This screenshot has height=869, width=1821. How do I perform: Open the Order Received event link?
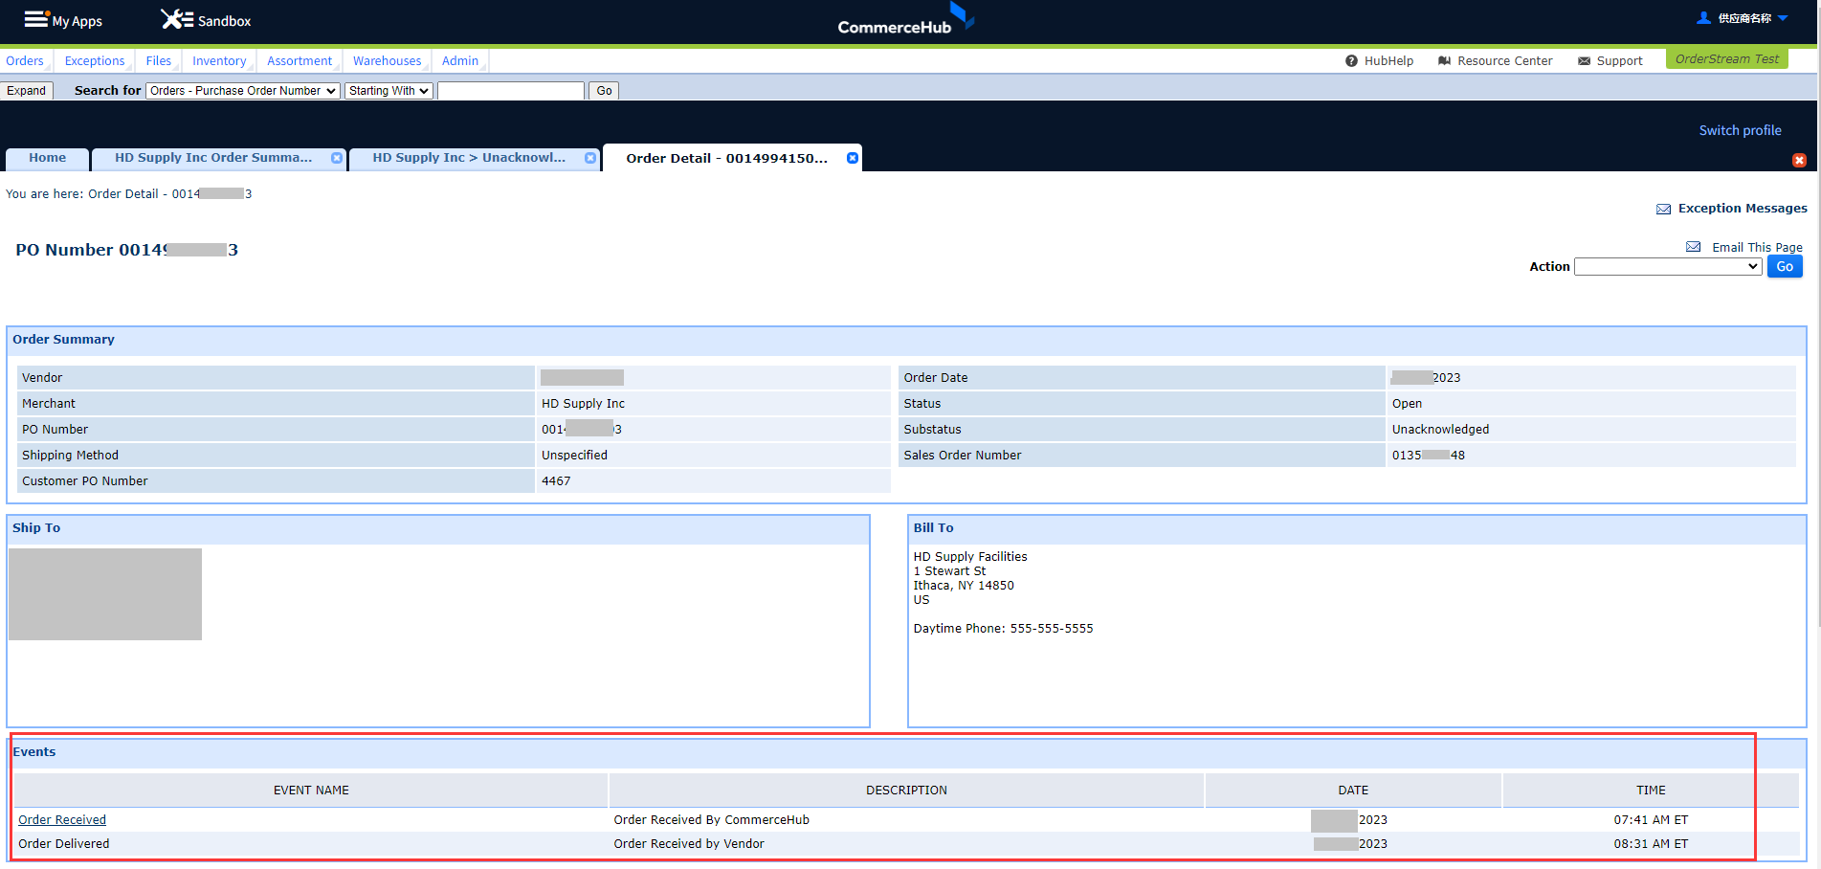(62, 820)
